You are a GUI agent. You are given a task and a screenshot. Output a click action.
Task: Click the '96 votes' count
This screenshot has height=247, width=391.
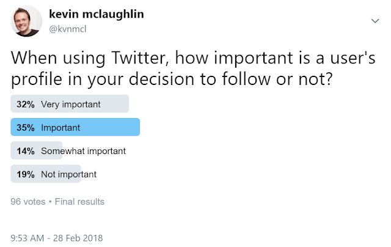tap(27, 201)
